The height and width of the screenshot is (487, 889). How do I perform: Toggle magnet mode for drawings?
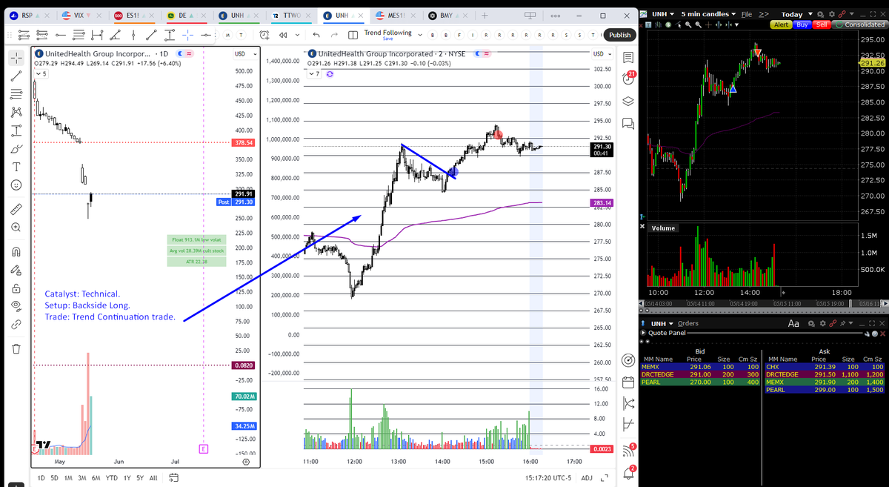click(x=16, y=251)
